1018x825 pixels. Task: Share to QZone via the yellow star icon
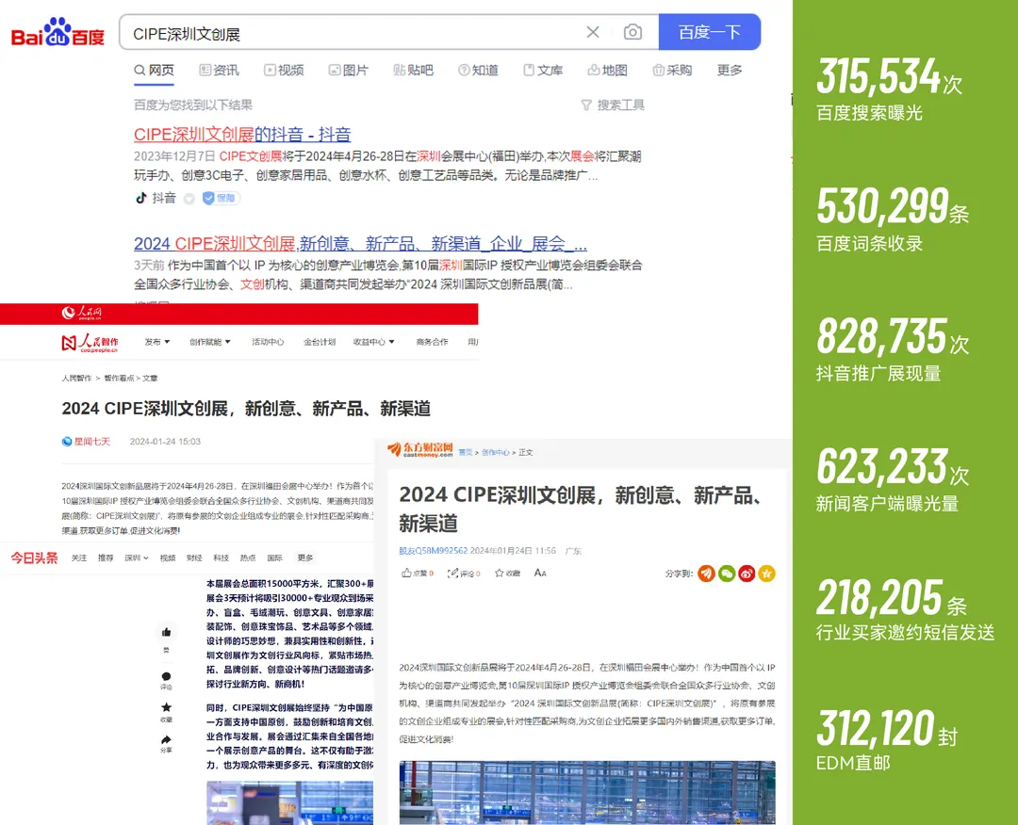[x=766, y=574]
